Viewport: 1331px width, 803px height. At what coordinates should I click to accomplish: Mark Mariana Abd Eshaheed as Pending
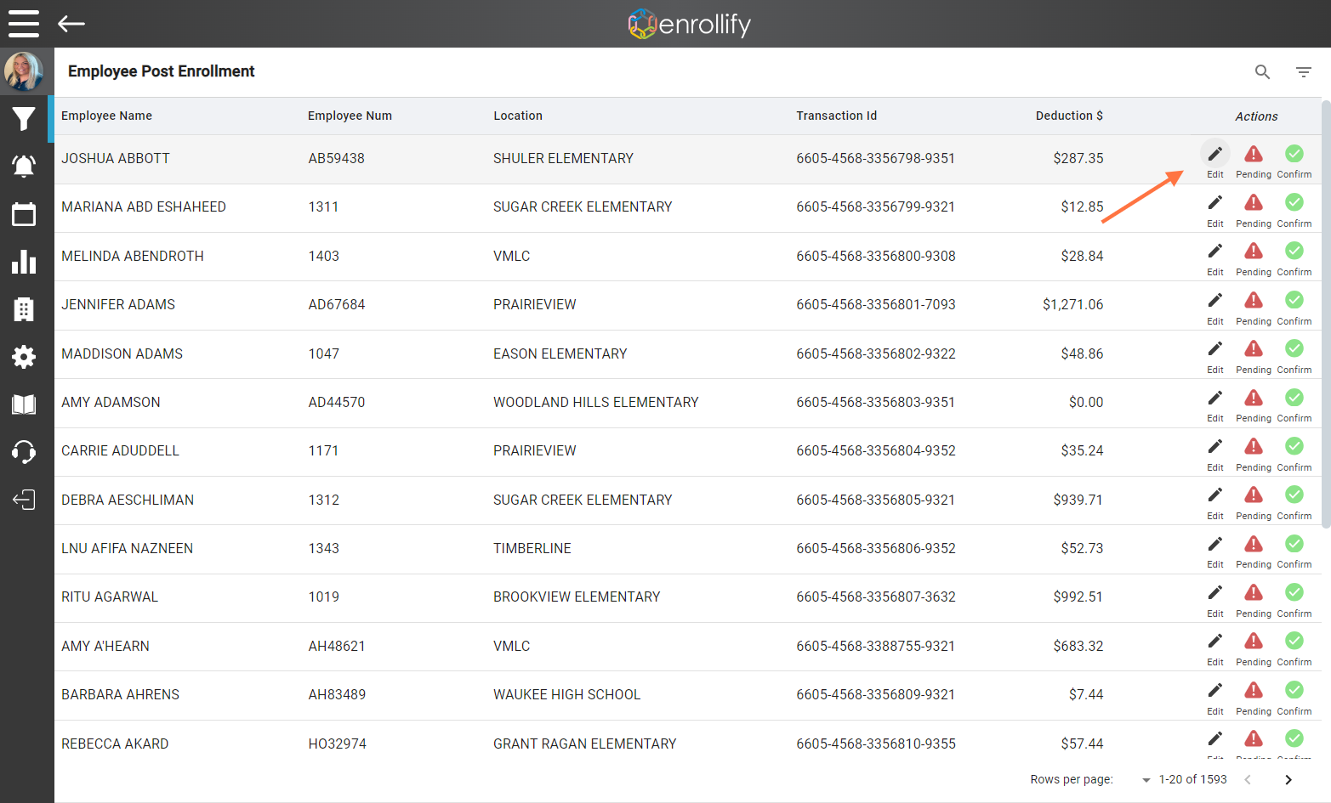point(1254,210)
